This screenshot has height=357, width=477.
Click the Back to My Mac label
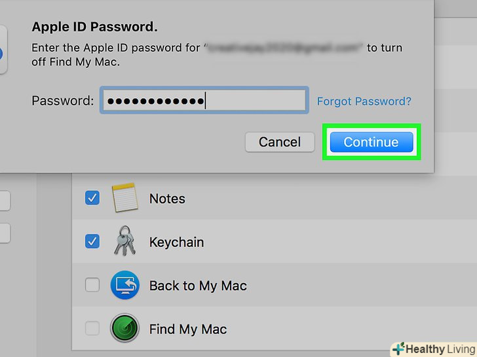coord(198,286)
